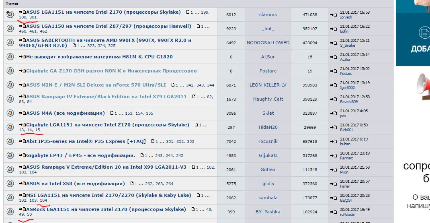This screenshot has width=430, height=223.
Task: Open ASUS M4A (все модификации) topic
Action: point(66,113)
